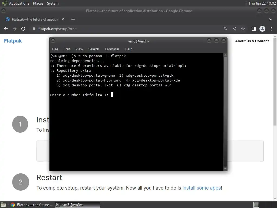Screen dimensions: 277x208
Task: Open About Us & Contact link
Action: pyautogui.click(x=252, y=41)
